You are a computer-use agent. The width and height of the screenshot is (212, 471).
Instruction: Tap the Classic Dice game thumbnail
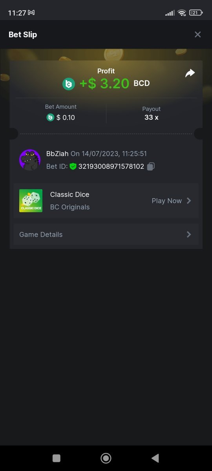pyautogui.click(x=31, y=201)
